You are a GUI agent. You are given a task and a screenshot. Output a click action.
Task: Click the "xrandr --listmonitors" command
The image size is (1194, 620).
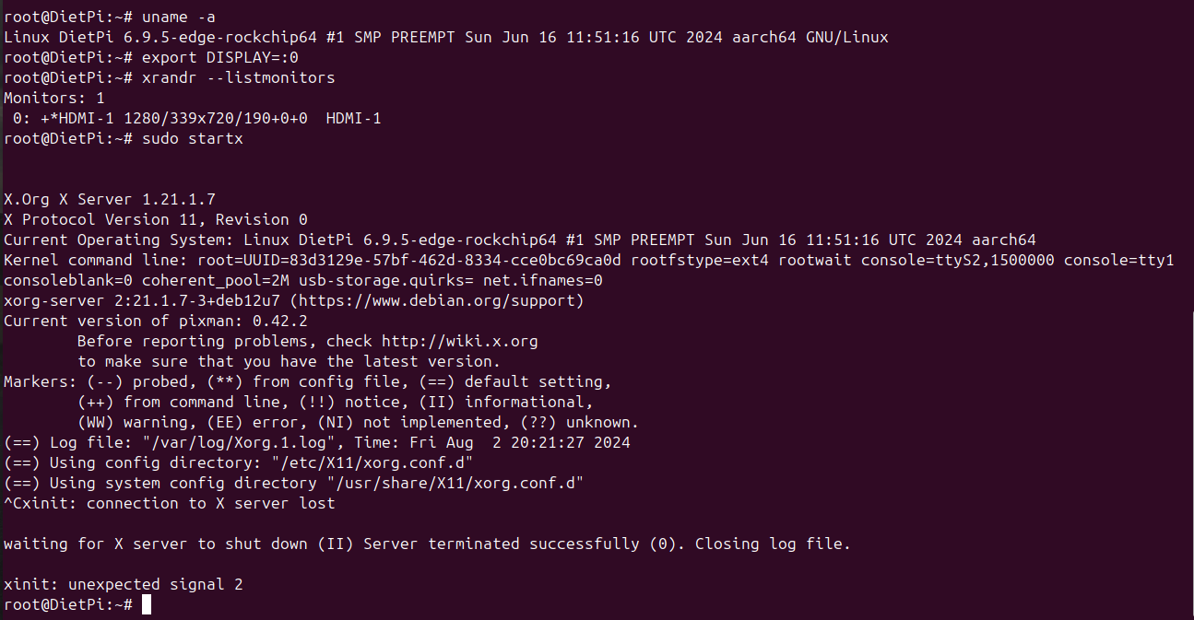click(x=238, y=77)
